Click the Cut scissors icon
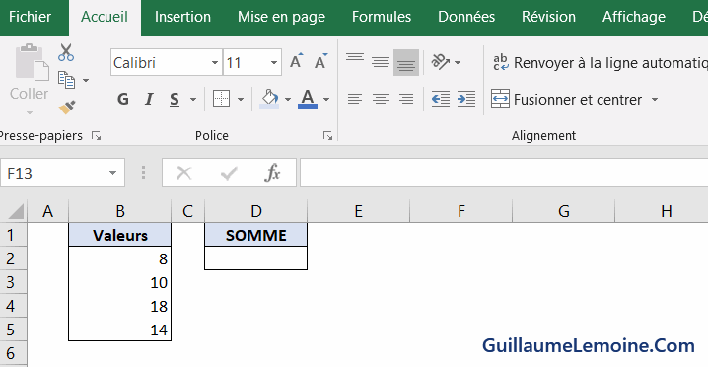Viewport: 708px width, 367px height. pos(66,52)
